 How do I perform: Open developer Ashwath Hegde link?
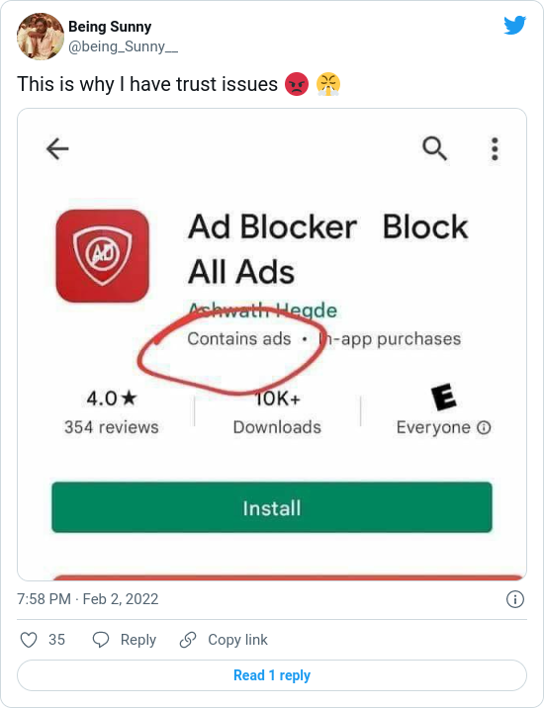click(x=262, y=310)
